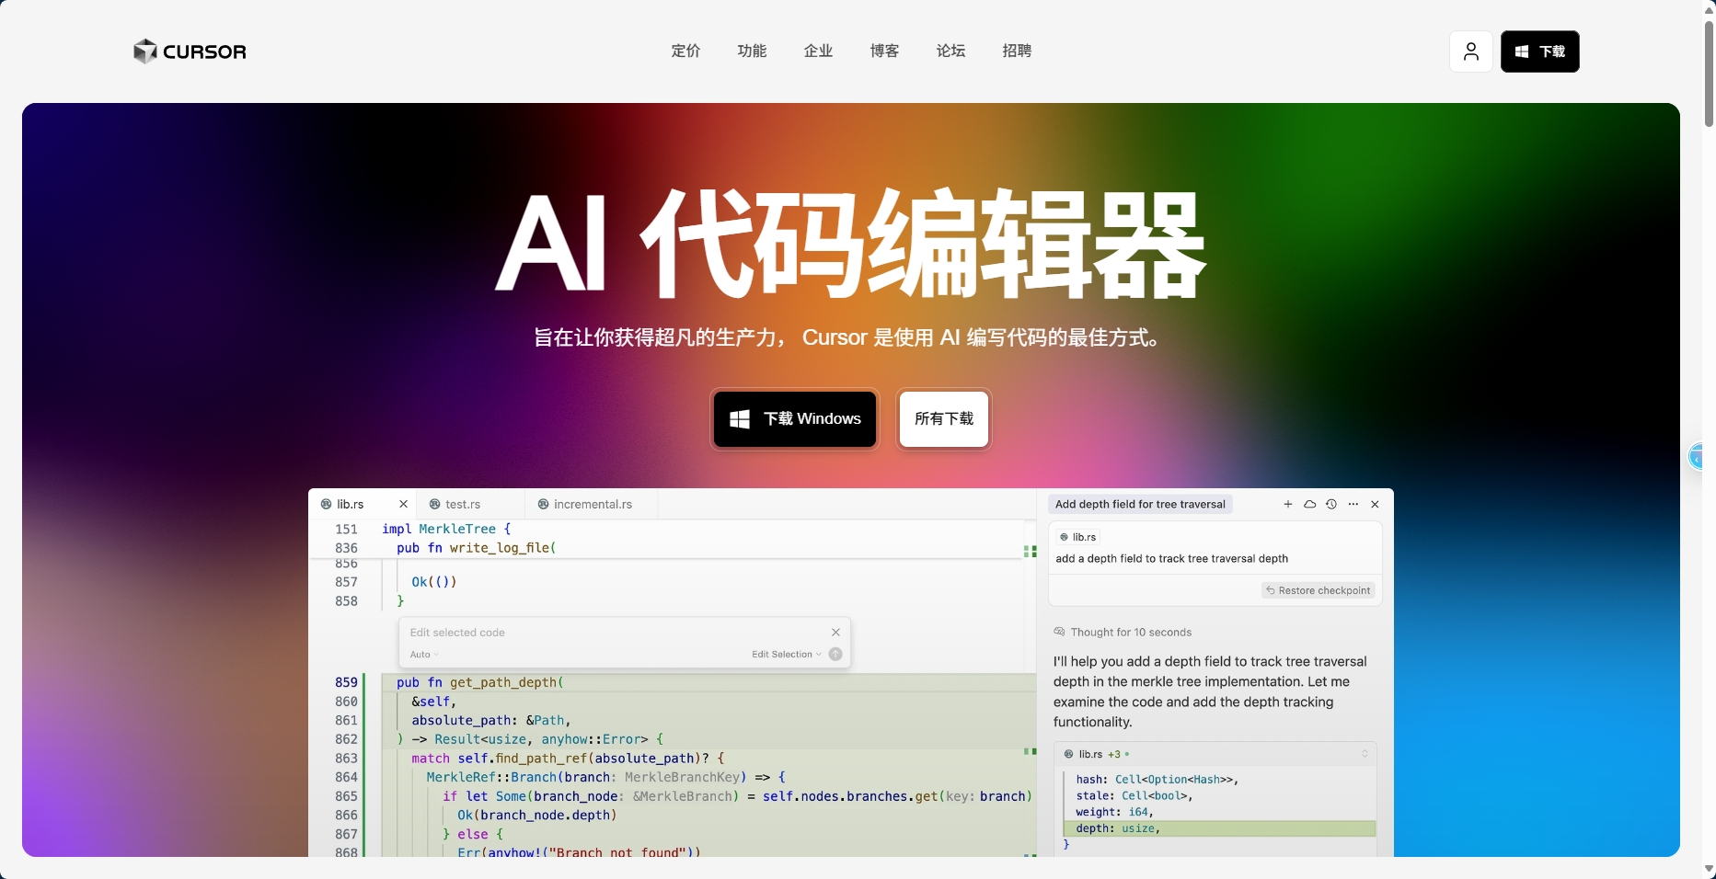The height and width of the screenshot is (879, 1716).
Task: Click inside 'Edit selected code' input field
Action: 616,633
